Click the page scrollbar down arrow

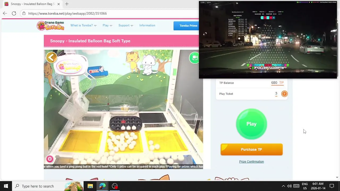337,177
